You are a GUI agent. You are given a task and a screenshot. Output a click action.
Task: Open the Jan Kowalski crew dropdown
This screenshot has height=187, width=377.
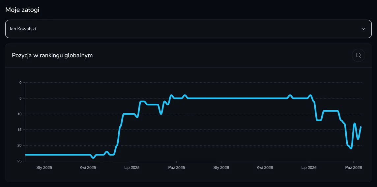click(188, 29)
